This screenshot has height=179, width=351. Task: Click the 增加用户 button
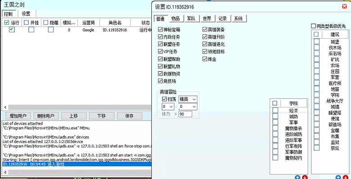pyautogui.click(x=18, y=116)
